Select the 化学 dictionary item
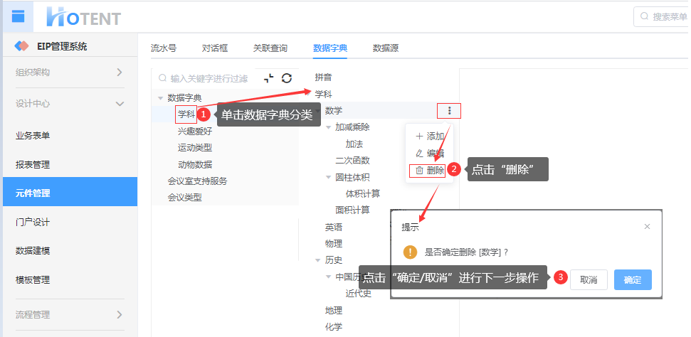 coord(334,327)
